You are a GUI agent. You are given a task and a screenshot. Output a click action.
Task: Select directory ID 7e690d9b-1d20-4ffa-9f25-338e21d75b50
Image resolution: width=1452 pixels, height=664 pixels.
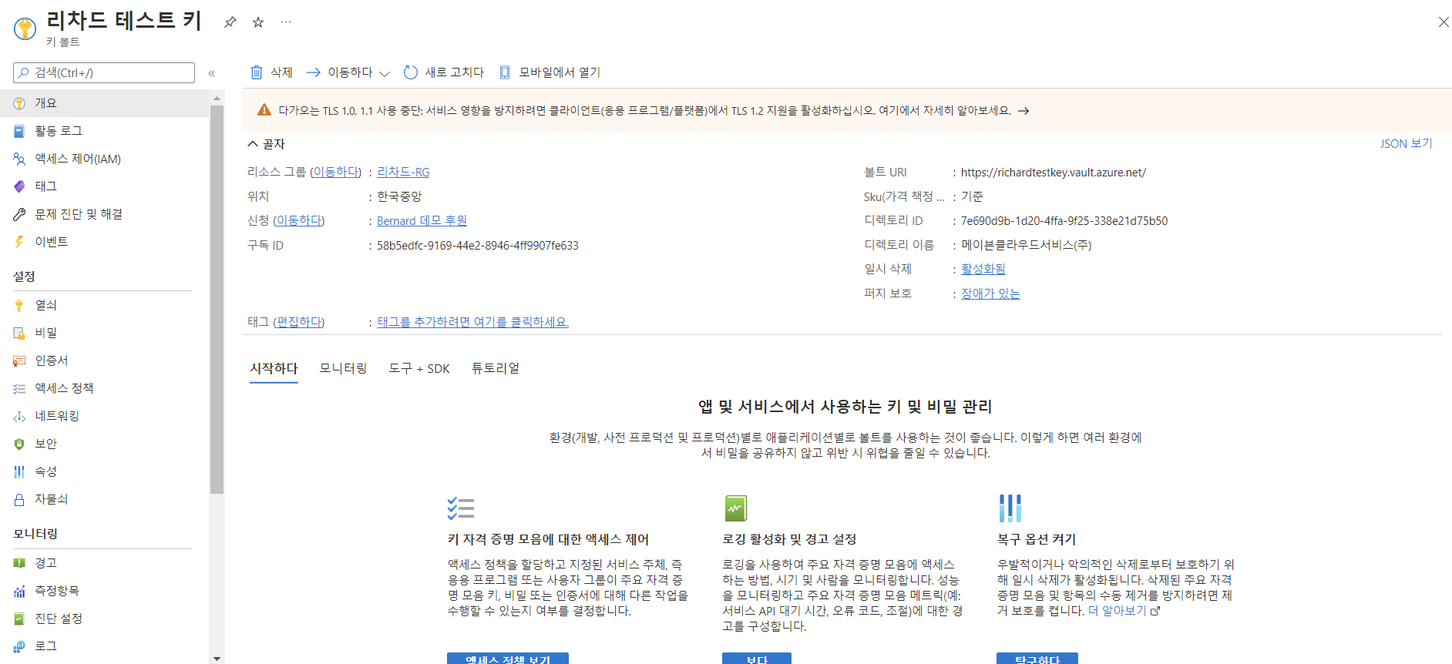(1064, 221)
